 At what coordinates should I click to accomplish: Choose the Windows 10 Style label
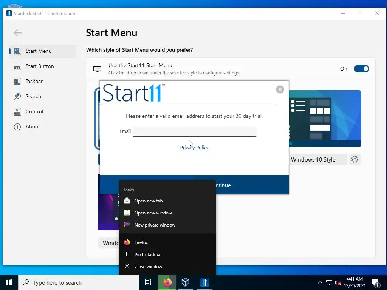[x=313, y=160]
